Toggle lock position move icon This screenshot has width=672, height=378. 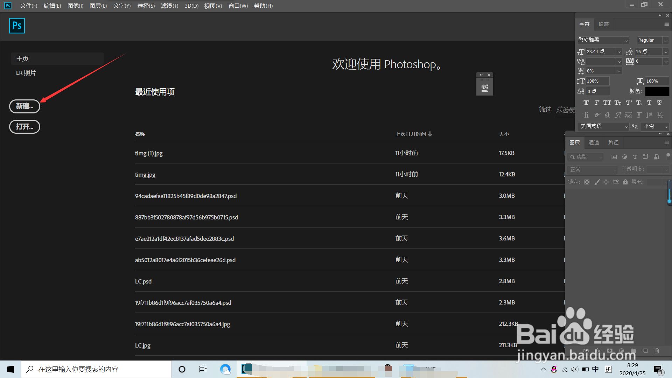pos(606,182)
